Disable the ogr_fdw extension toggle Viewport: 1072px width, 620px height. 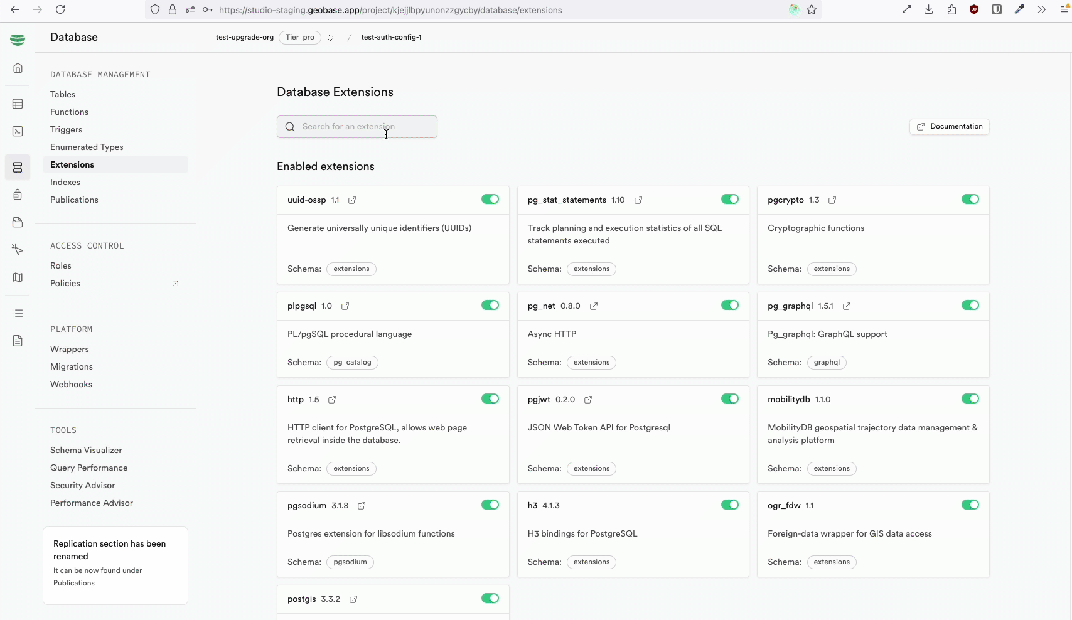pyautogui.click(x=970, y=505)
